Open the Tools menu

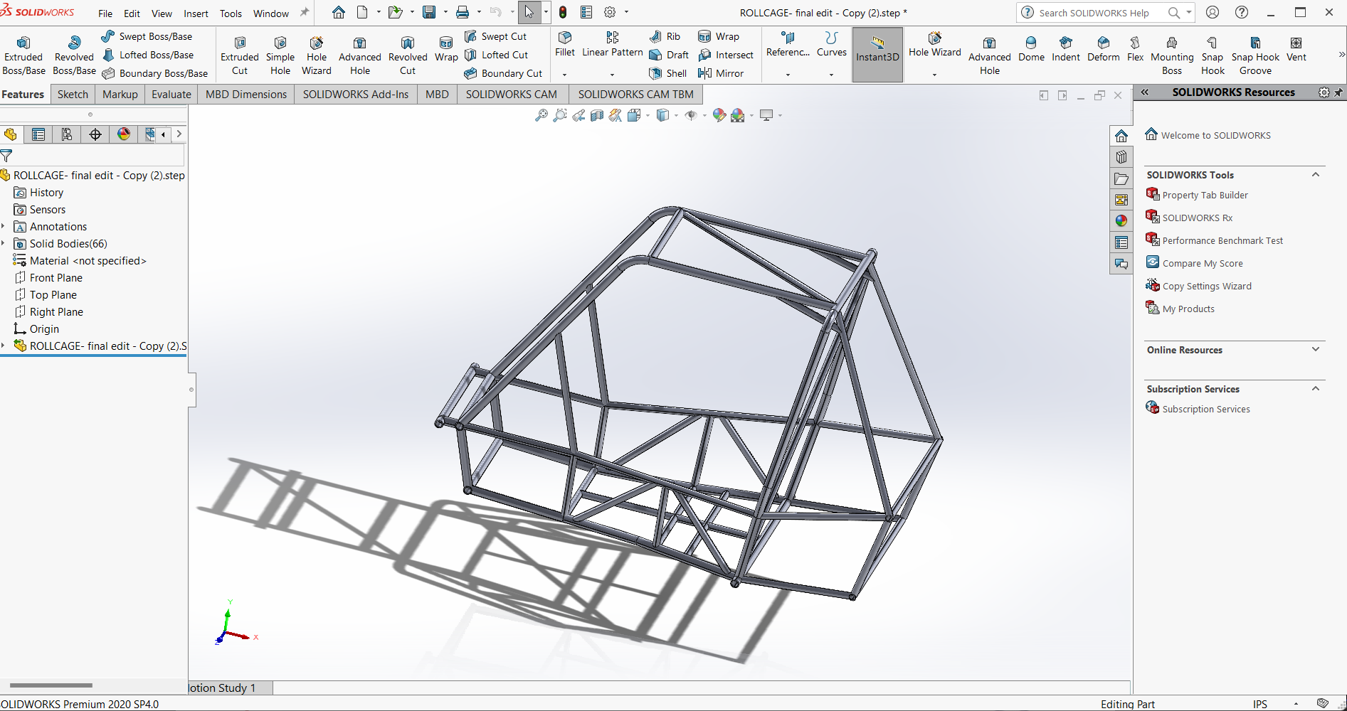click(x=231, y=14)
